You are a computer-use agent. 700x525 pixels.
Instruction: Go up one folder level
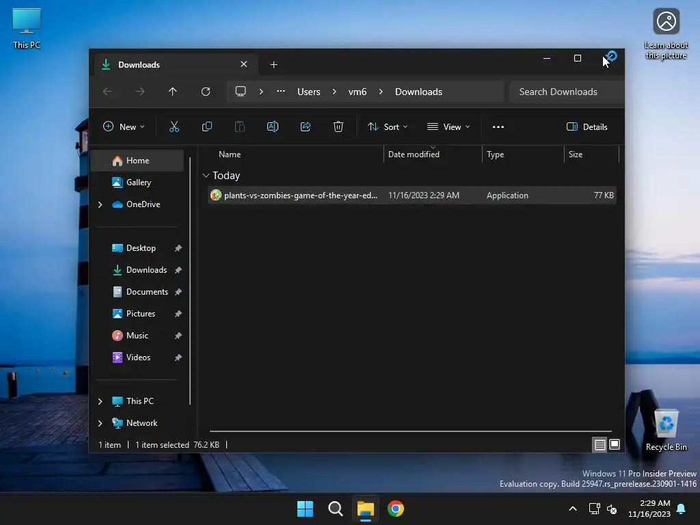[173, 92]
